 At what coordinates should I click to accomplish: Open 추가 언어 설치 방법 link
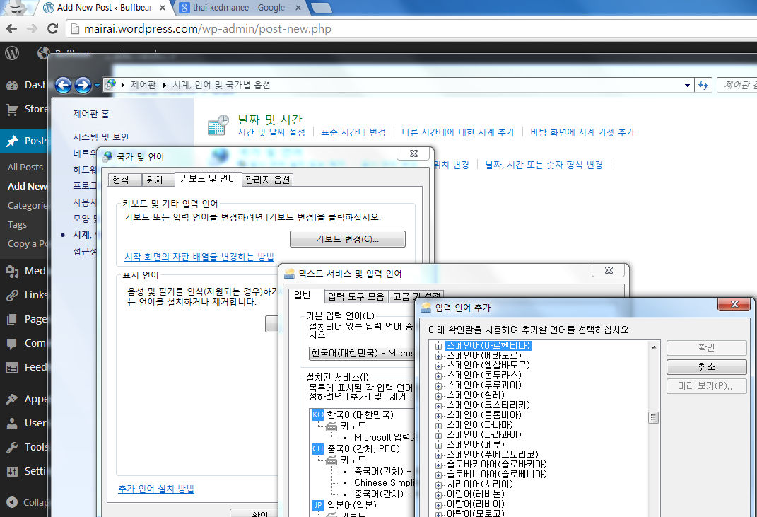(156, 489)
